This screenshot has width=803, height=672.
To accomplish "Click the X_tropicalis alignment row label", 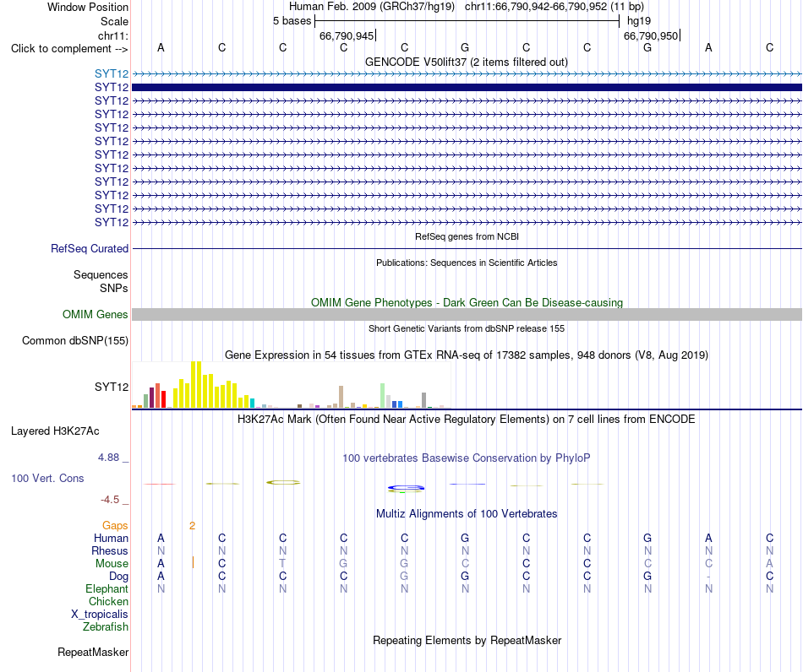I will point(100,615).
